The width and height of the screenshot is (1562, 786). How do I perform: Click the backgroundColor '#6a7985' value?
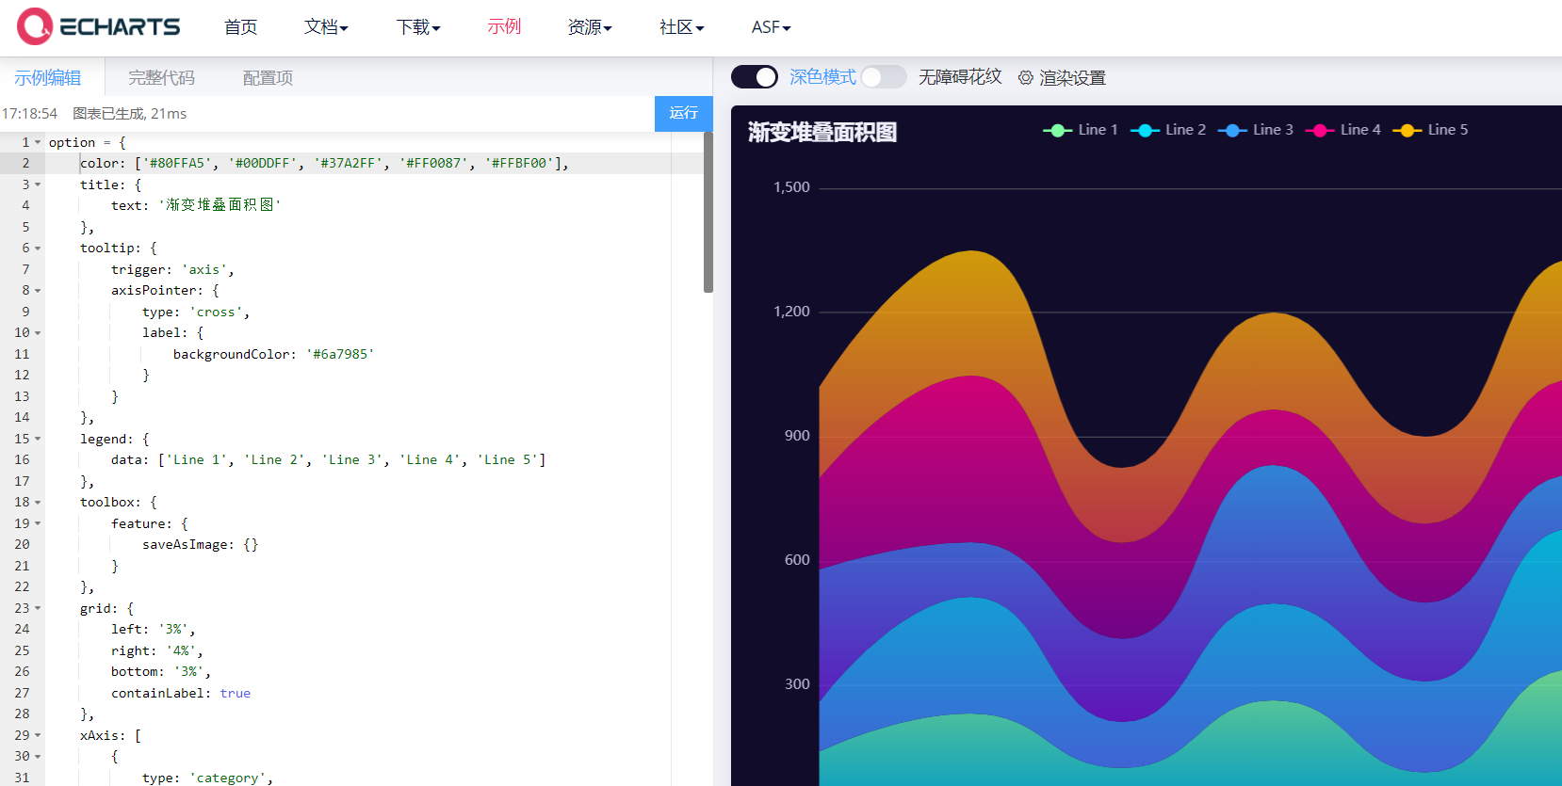coord(340,354)
